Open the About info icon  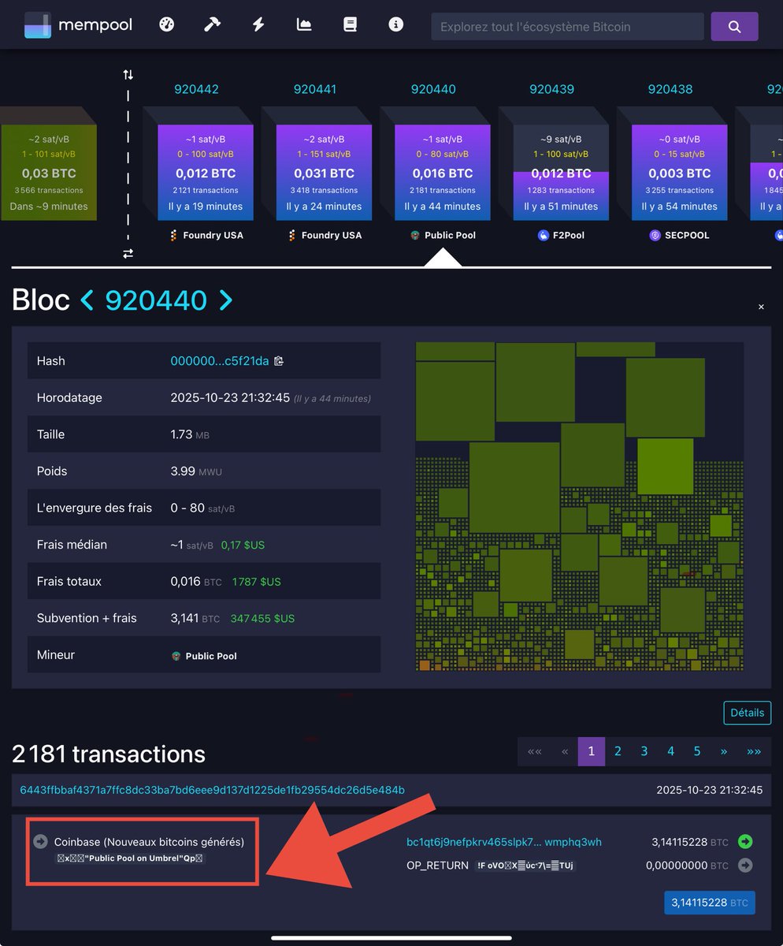[x=395, y=25]
